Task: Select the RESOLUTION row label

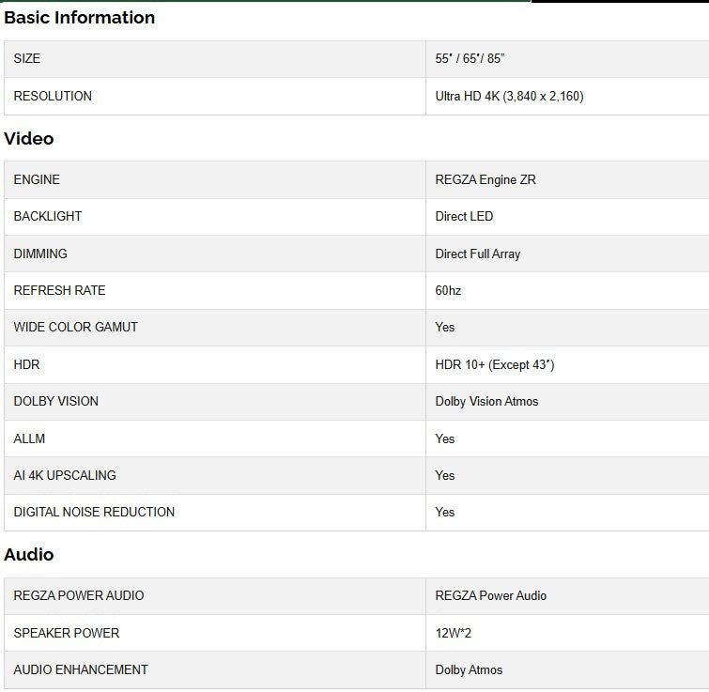Action: pos(53,96)
